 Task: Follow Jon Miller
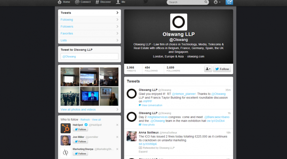(x=80, y=141)
